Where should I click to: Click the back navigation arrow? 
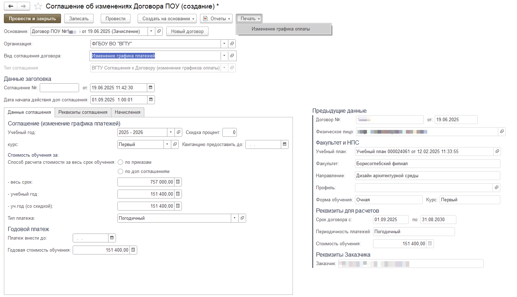point(11,6)
